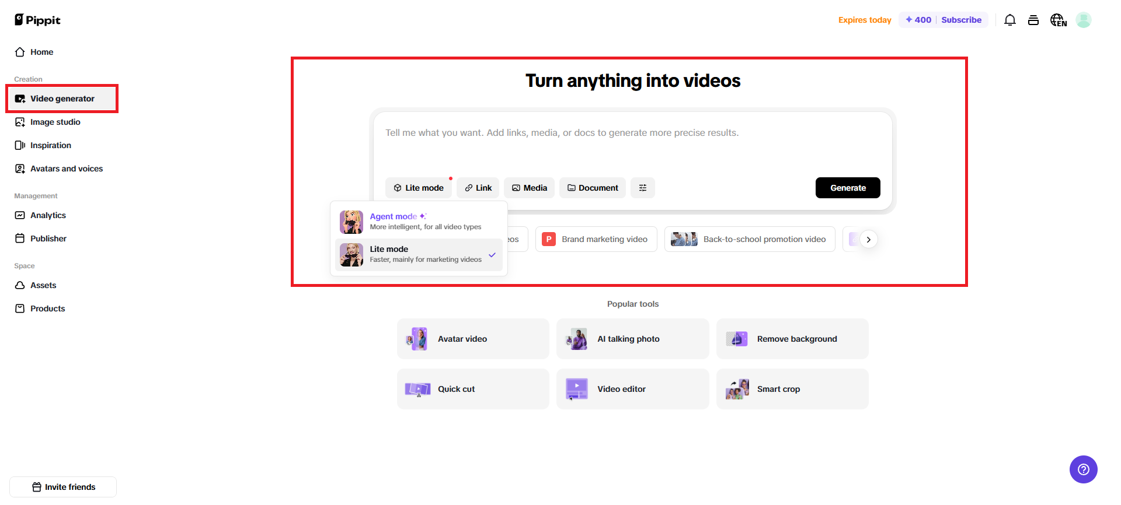
Task: Open Publisher page
Action: tap(63, 239)
